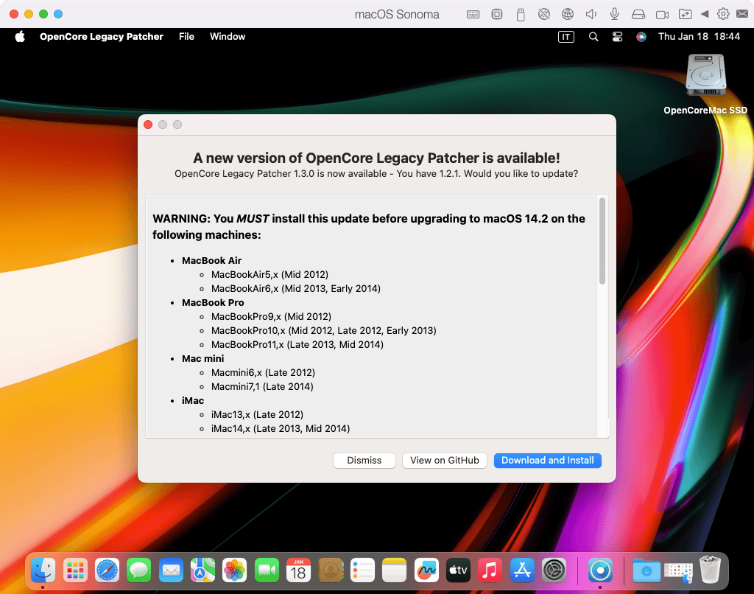Toggle VM sound speaker icon
The height and width of the screenshot is (594, 754).
point(591,14)
